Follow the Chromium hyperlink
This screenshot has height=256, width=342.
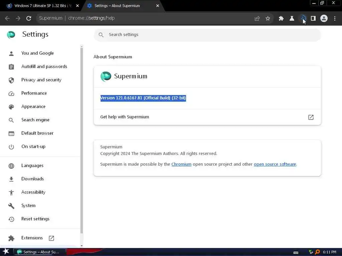181,164
